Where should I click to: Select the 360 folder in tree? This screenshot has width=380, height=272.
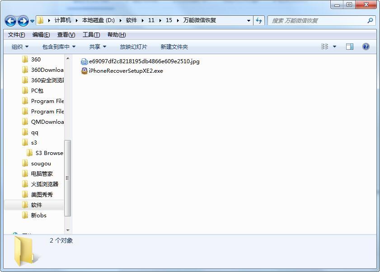pyautogui.click(x=36, y=59)
